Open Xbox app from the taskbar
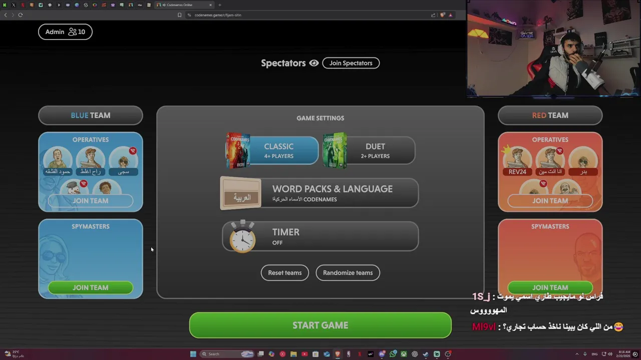The height and width of the screenshot is (360, 641). click(x=404, y=354)
